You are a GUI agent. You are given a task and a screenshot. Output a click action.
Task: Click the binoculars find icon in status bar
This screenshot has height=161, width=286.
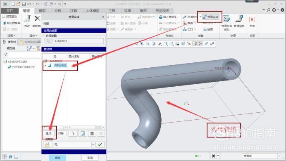tap(213, 156)
